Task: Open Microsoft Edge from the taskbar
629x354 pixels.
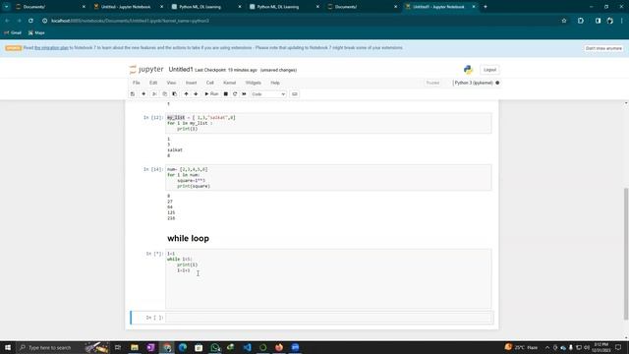Action: 183,347
